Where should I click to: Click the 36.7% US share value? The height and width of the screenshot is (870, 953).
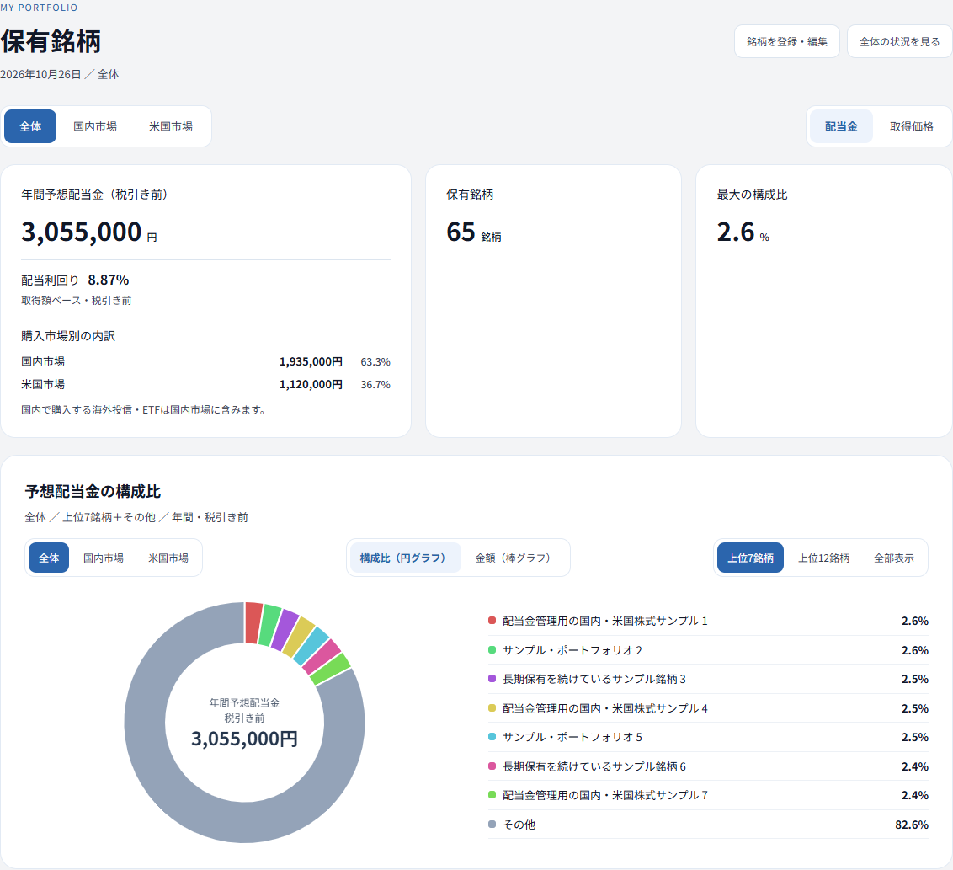point(375,384)
